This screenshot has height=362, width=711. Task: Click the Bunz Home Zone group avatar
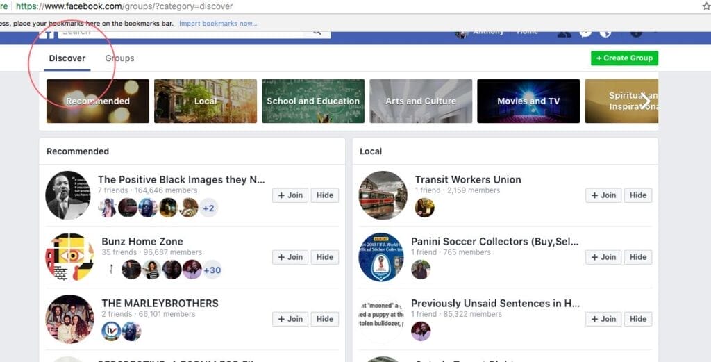(x=70, y=257)
